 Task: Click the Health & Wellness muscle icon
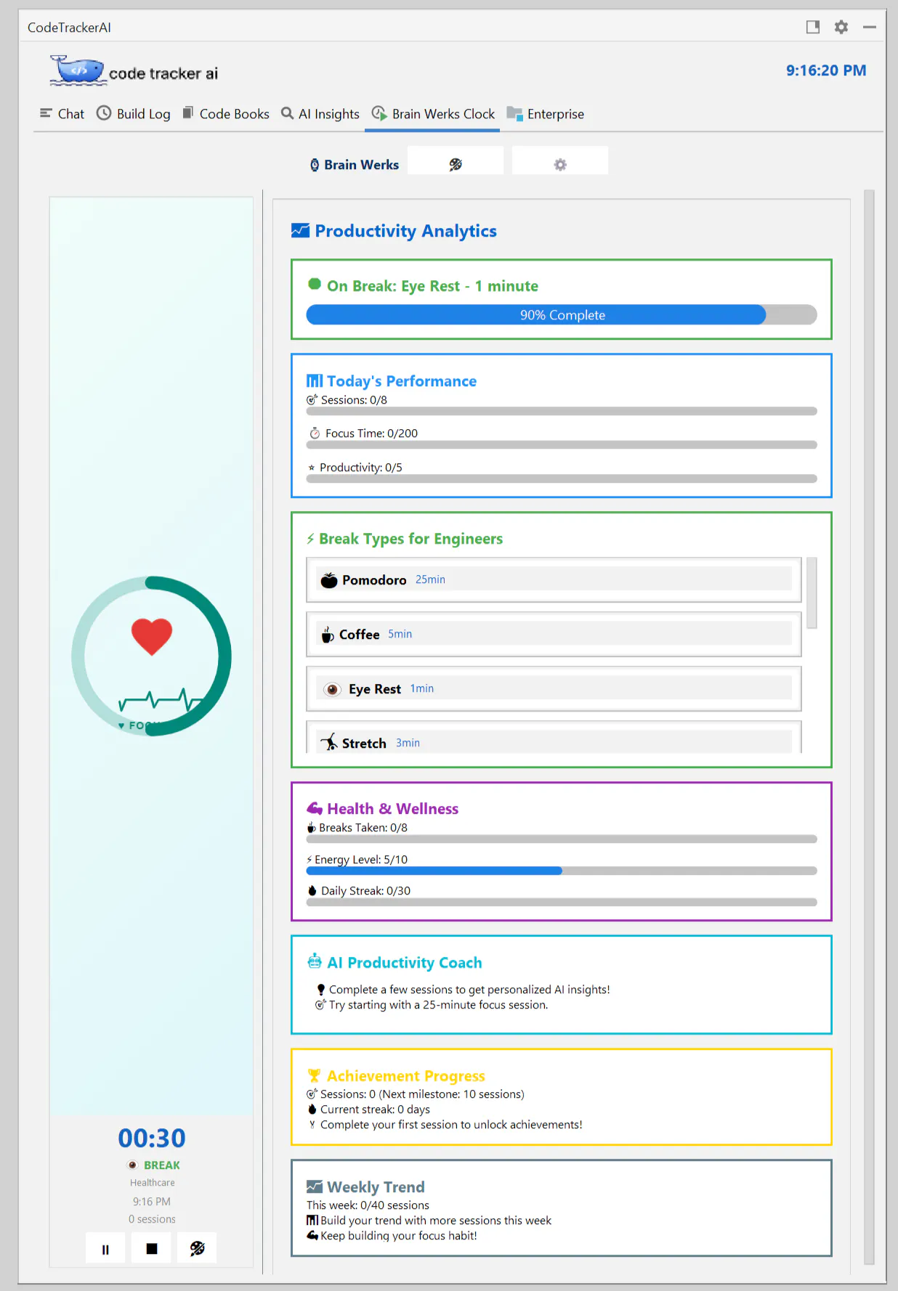click(315, 808)
